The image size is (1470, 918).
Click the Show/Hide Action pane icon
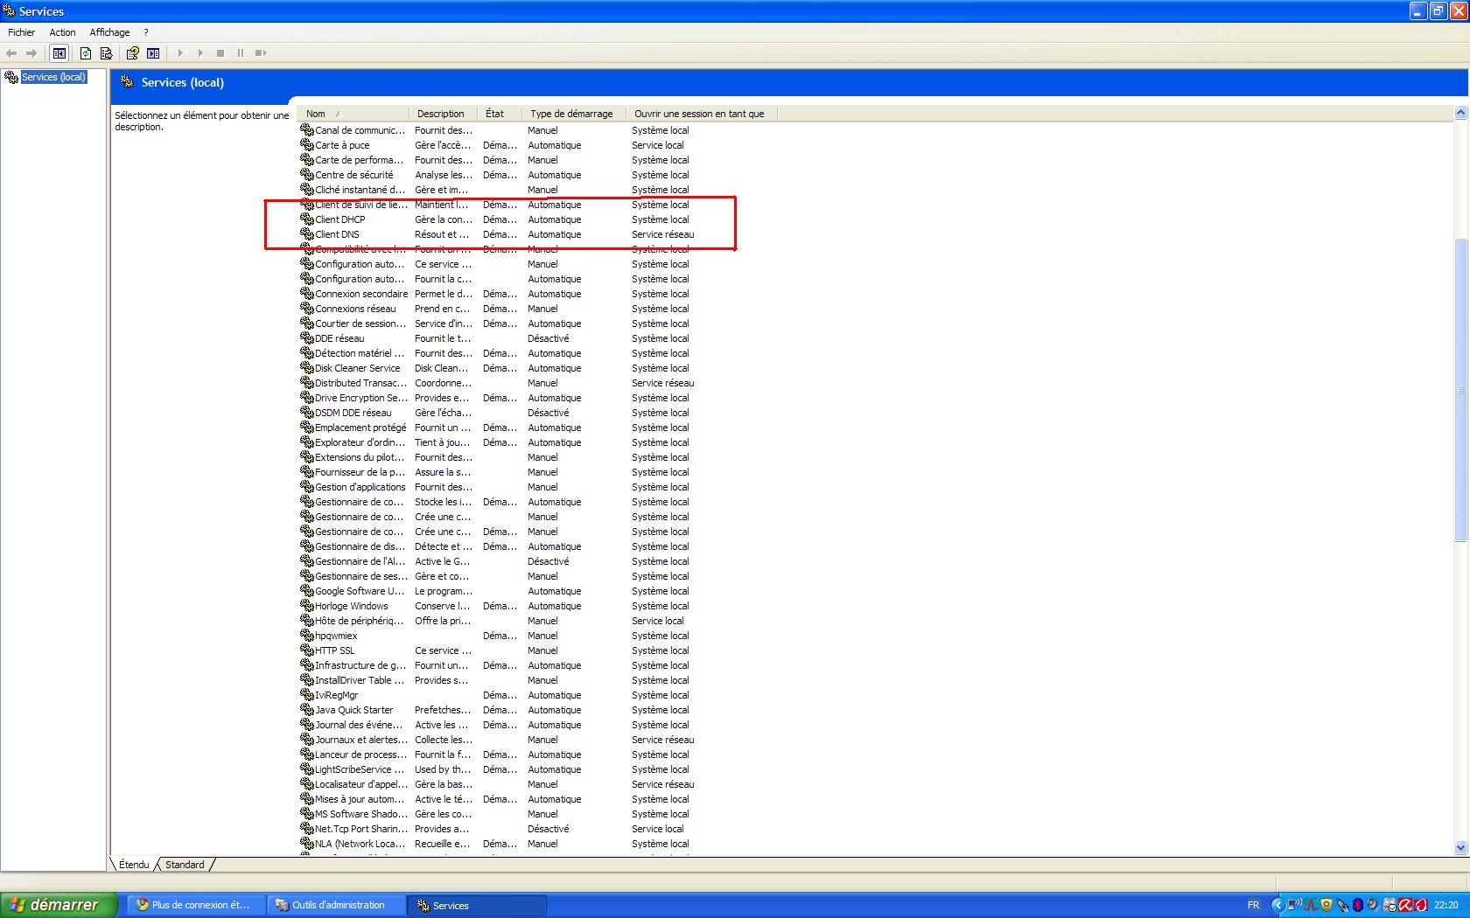tap(153, 53)
